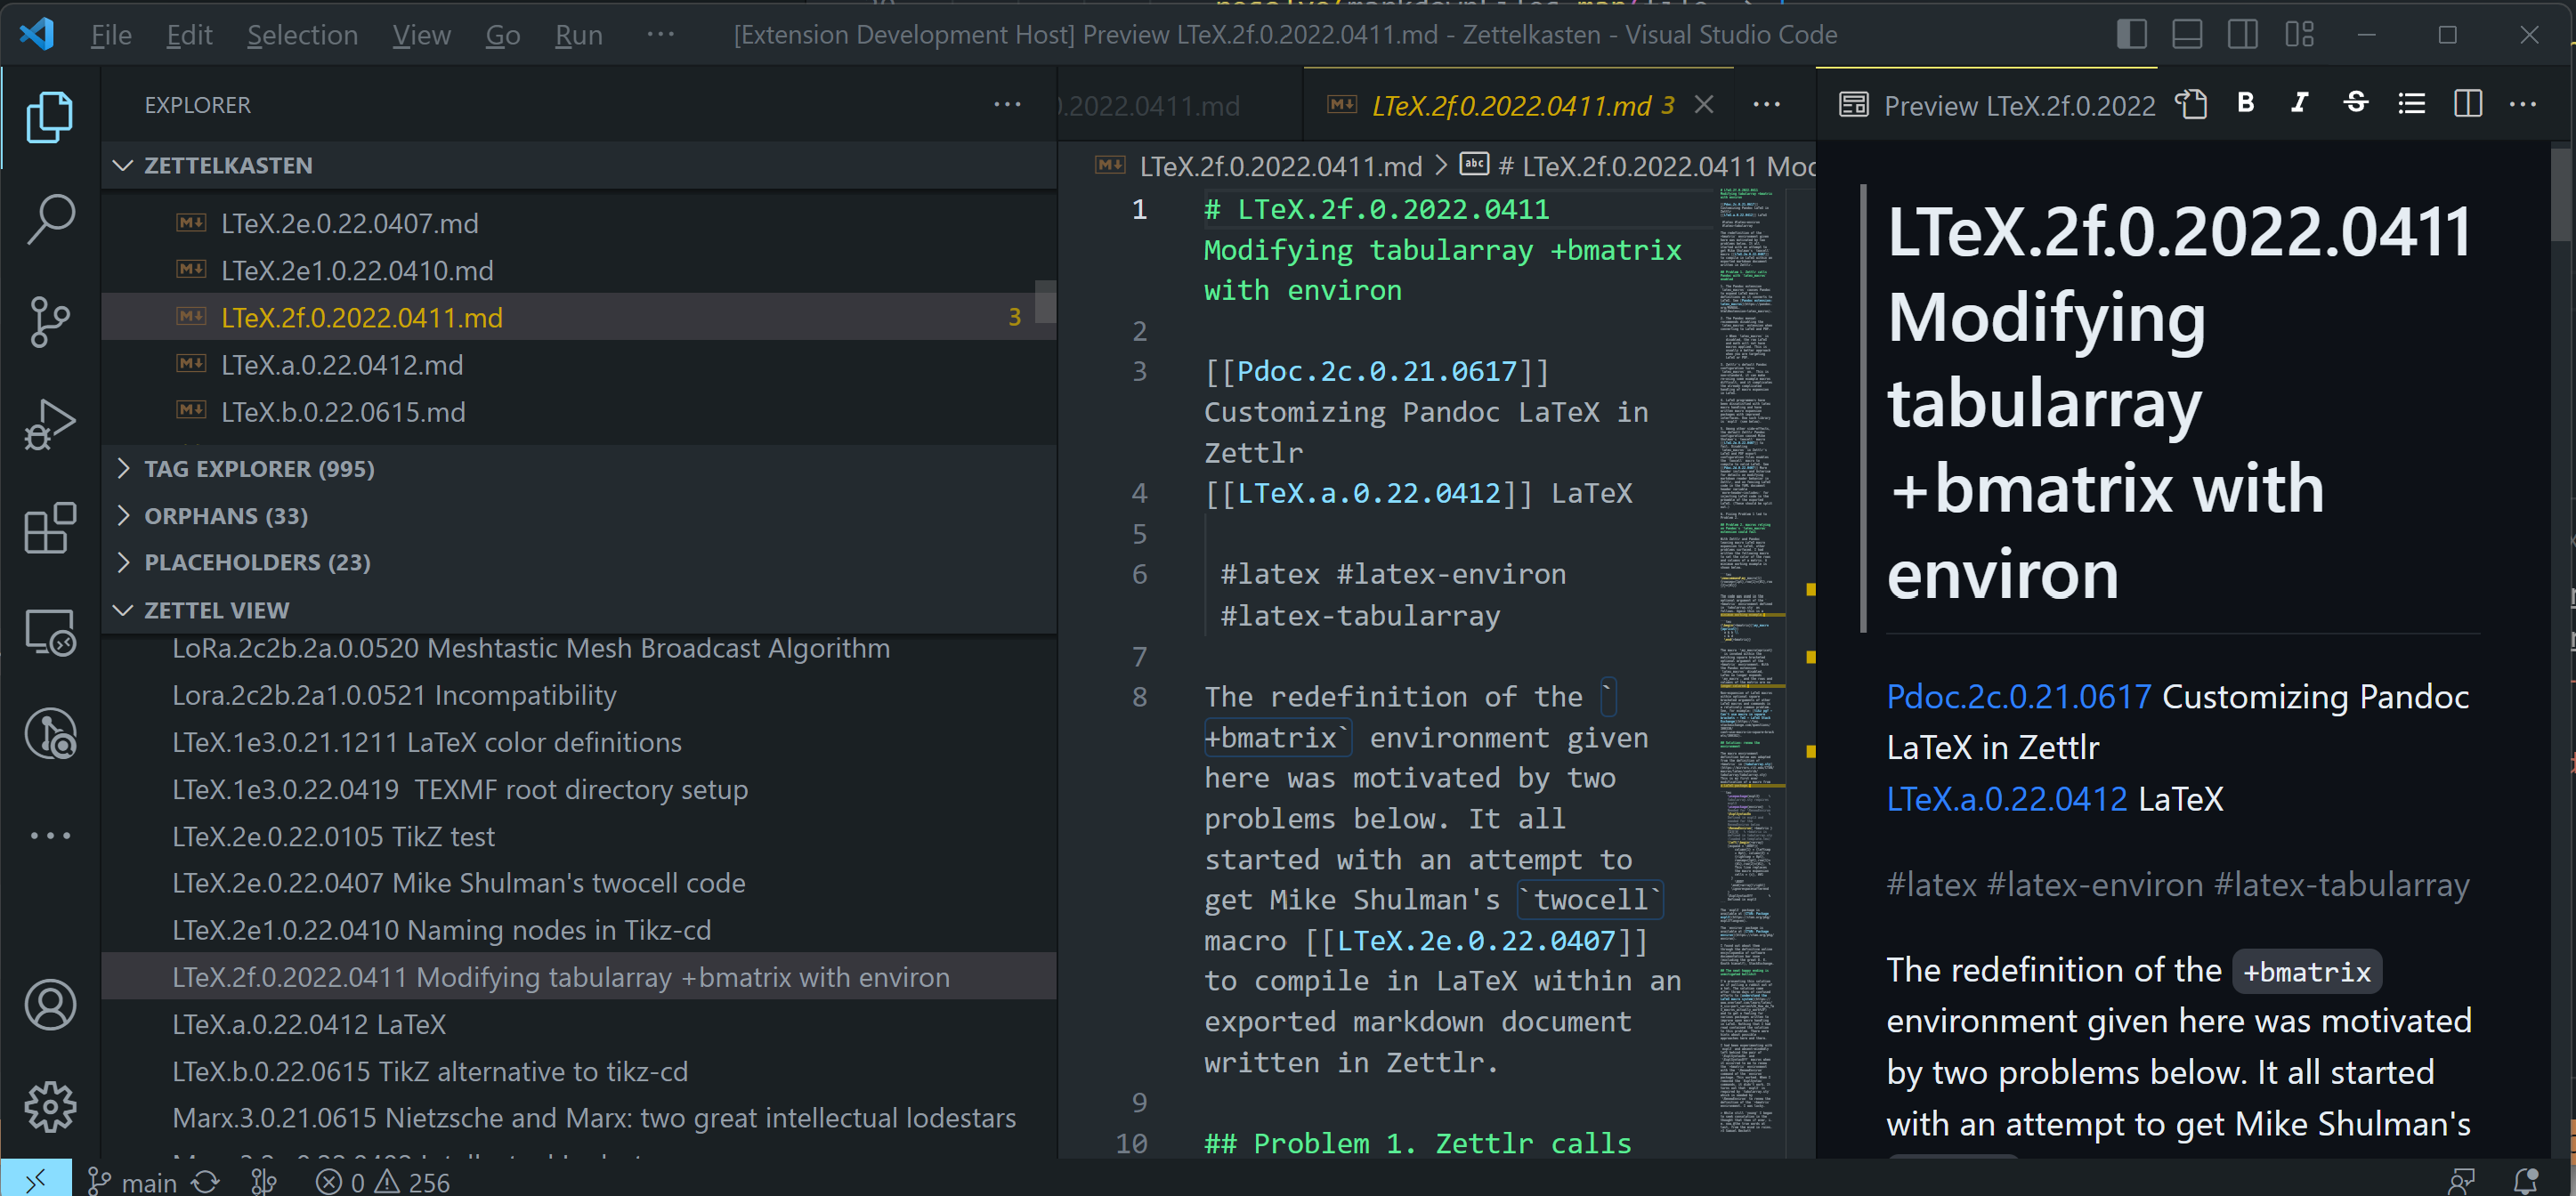Click the main branch indicator in status bar
Screen dimensions: 2576x1196
coord(132,1182)
